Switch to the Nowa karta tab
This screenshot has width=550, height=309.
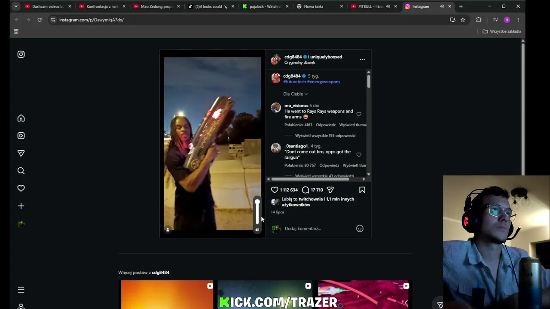pyautogui.click(x=320, y=6)
